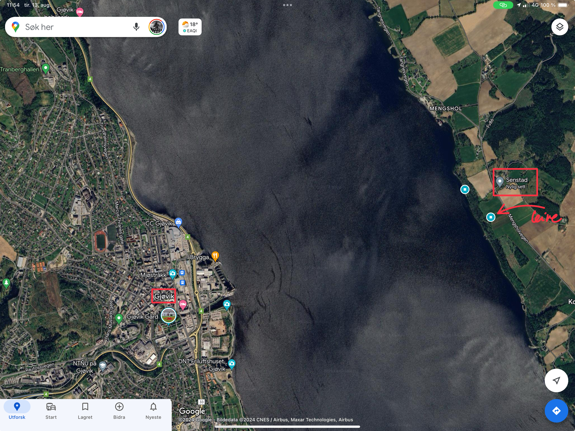Select the Utforsk tab
The height and width of the screenshot is (431, 575).
tap(17, 411)
